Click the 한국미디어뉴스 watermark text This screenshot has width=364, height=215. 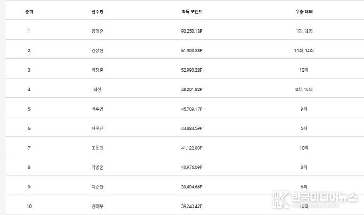pyautogui.click(x=324, y=197)
